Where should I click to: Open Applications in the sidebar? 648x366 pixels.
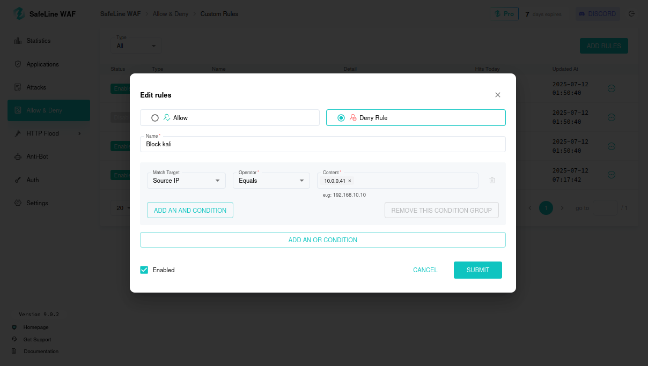click(49, 64)
